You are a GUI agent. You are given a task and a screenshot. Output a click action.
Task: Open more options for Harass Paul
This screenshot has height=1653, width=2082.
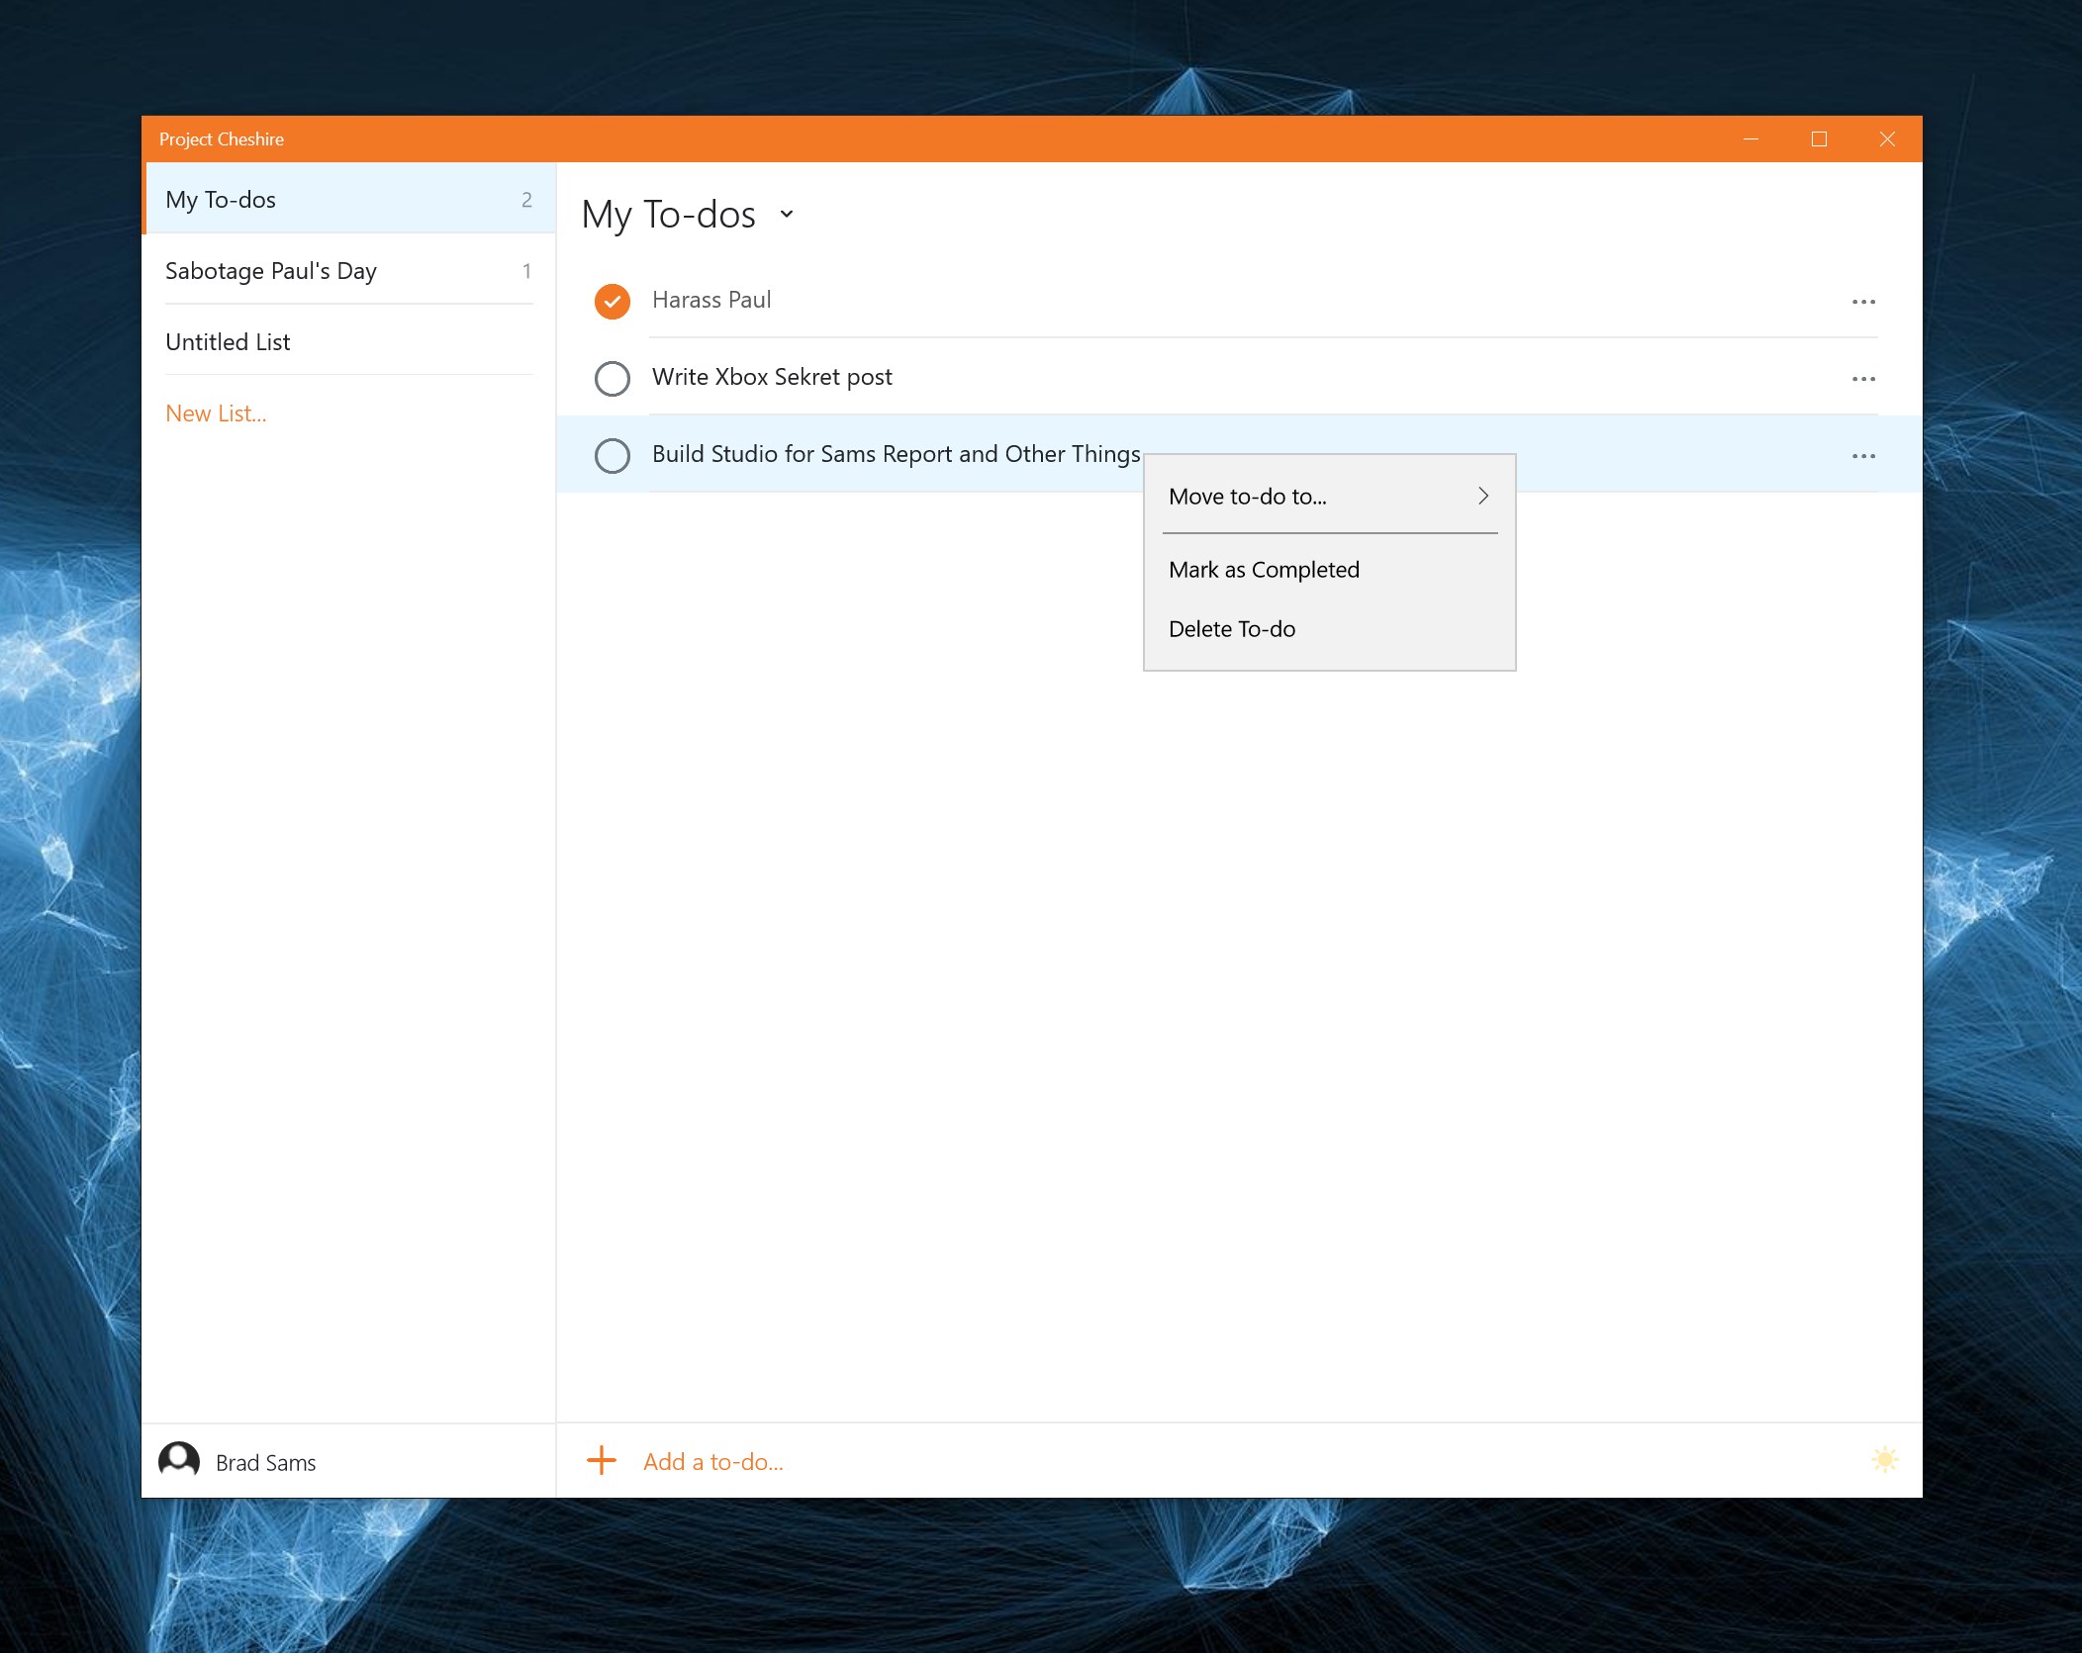click(1863, 302)
